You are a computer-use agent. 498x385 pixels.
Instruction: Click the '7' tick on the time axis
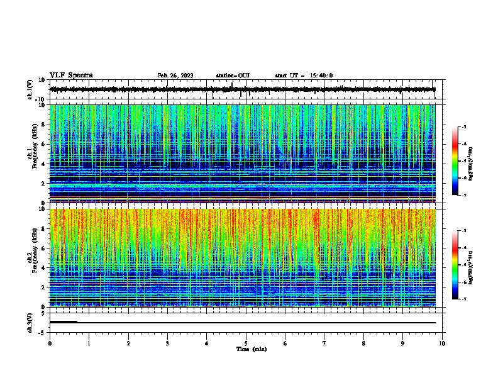pyautogui.click(x=324, y=343)
